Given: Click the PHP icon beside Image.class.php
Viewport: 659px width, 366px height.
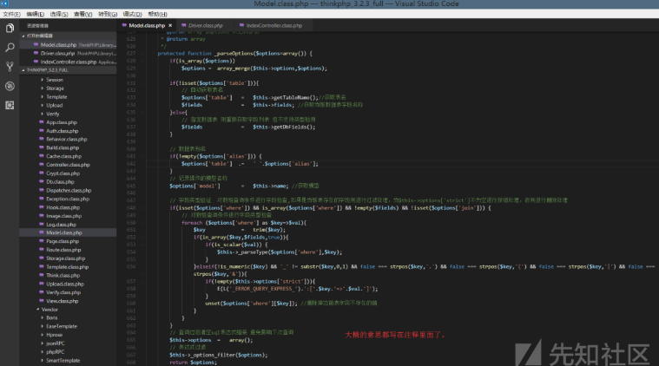Looking at the screenshot, I should (x=42, y=216).
